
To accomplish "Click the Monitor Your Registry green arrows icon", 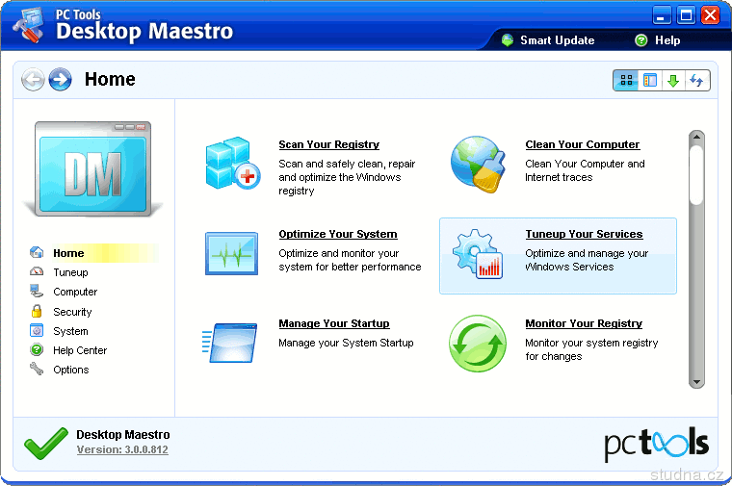I will click(x=478, y=344).
